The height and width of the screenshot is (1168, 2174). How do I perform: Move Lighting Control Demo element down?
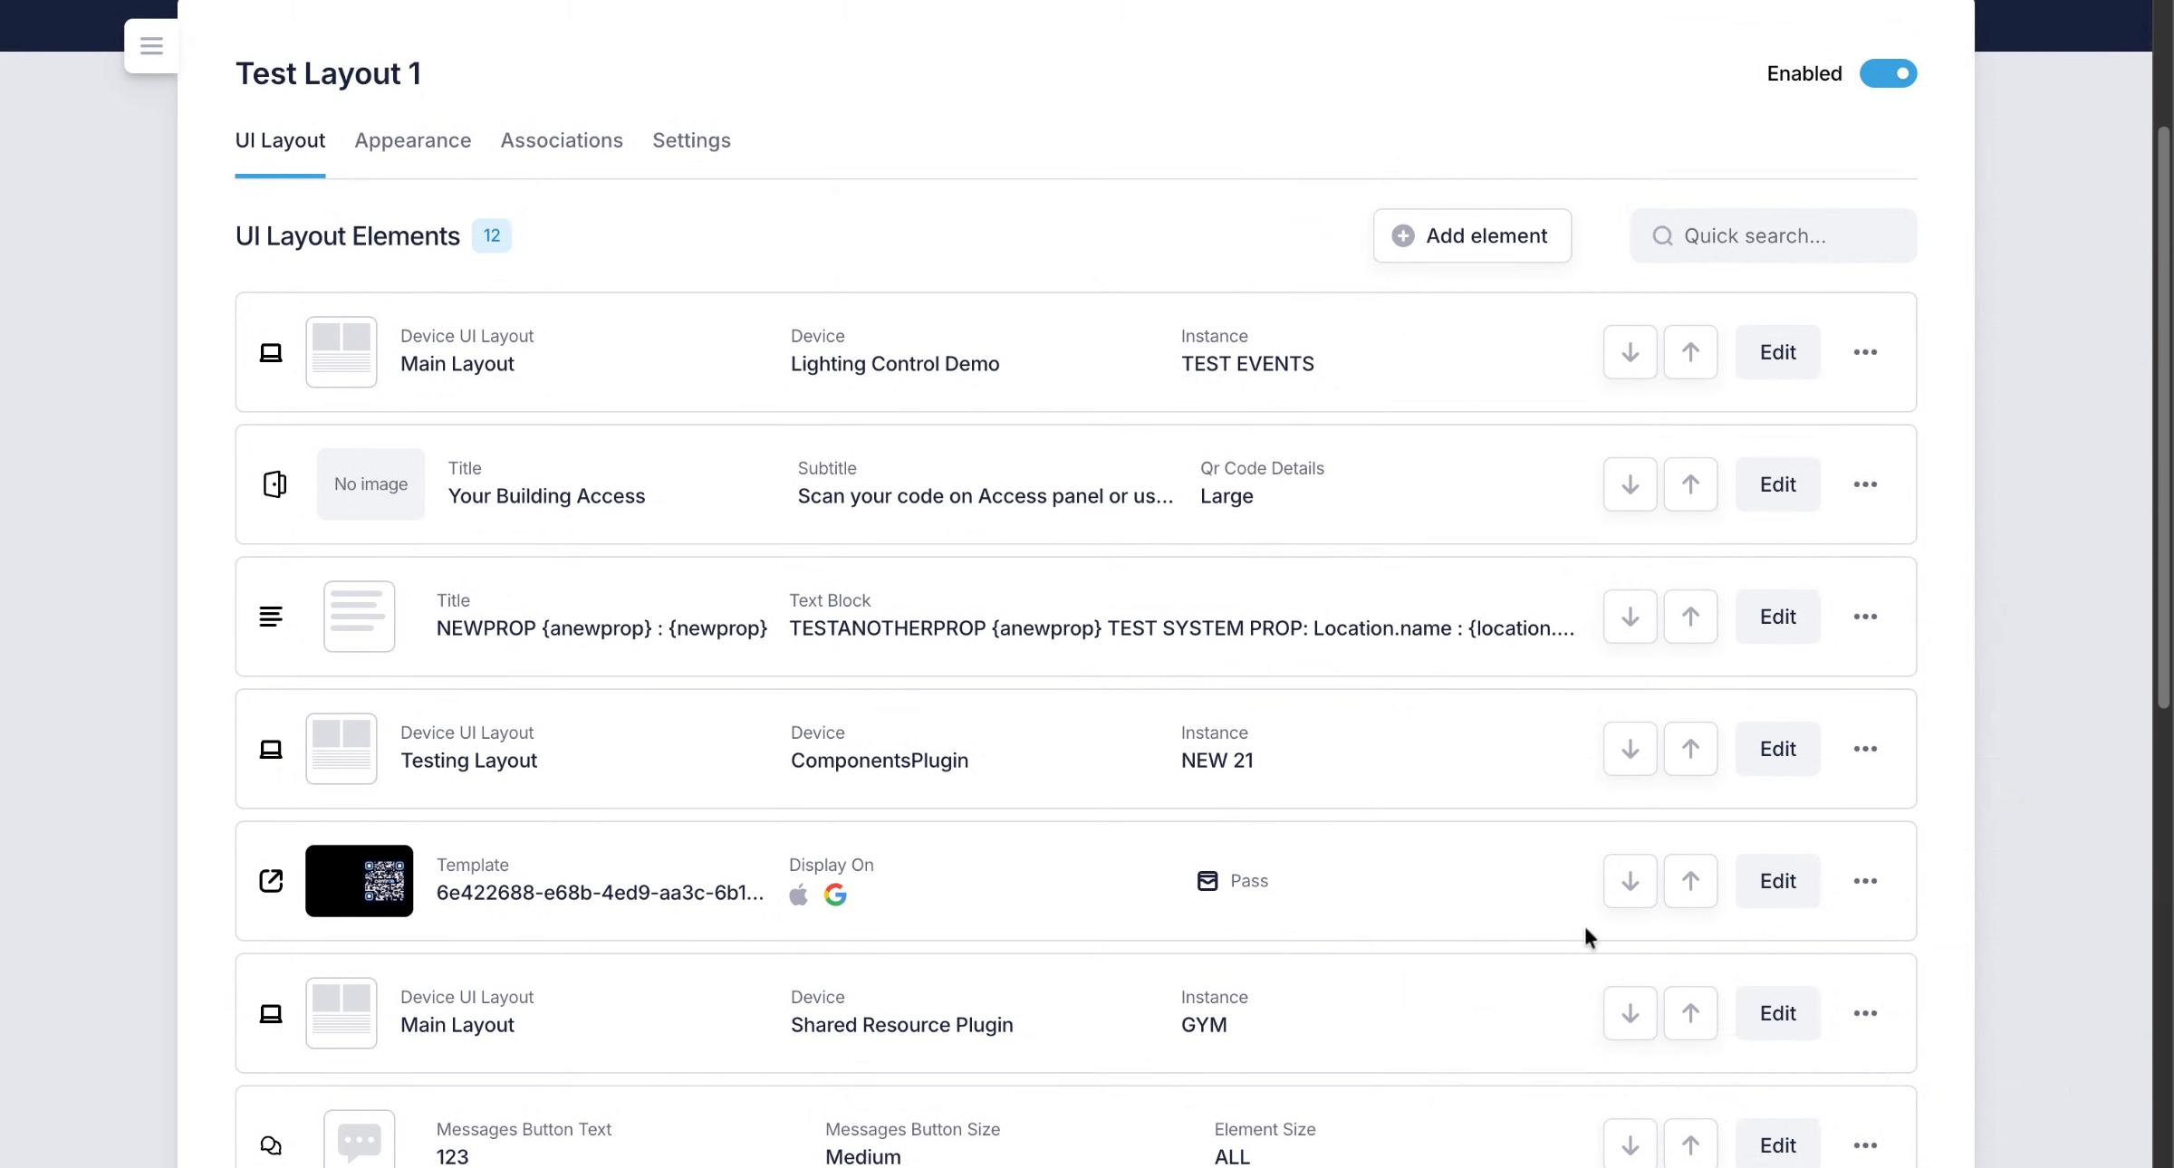pyautogui.click(x=1630, y=352)
